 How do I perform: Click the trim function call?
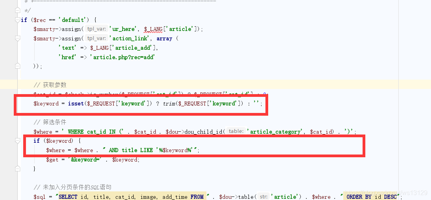pyautogui.click(x=169, y=104)
